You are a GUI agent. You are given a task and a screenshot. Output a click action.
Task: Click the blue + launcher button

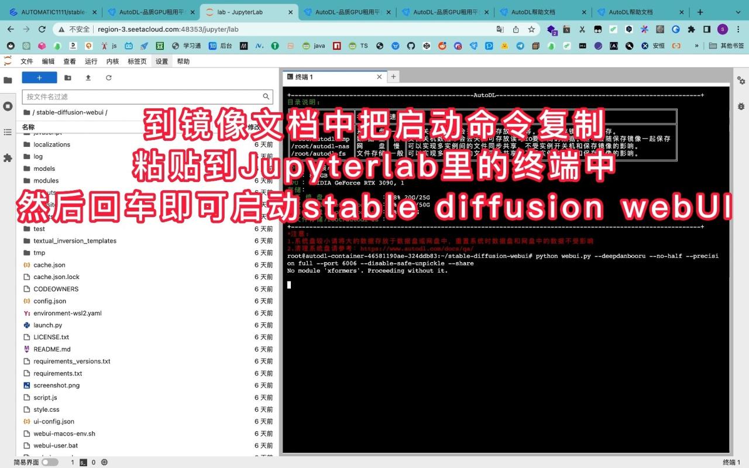pyautogui.click(x=39, y=77)
